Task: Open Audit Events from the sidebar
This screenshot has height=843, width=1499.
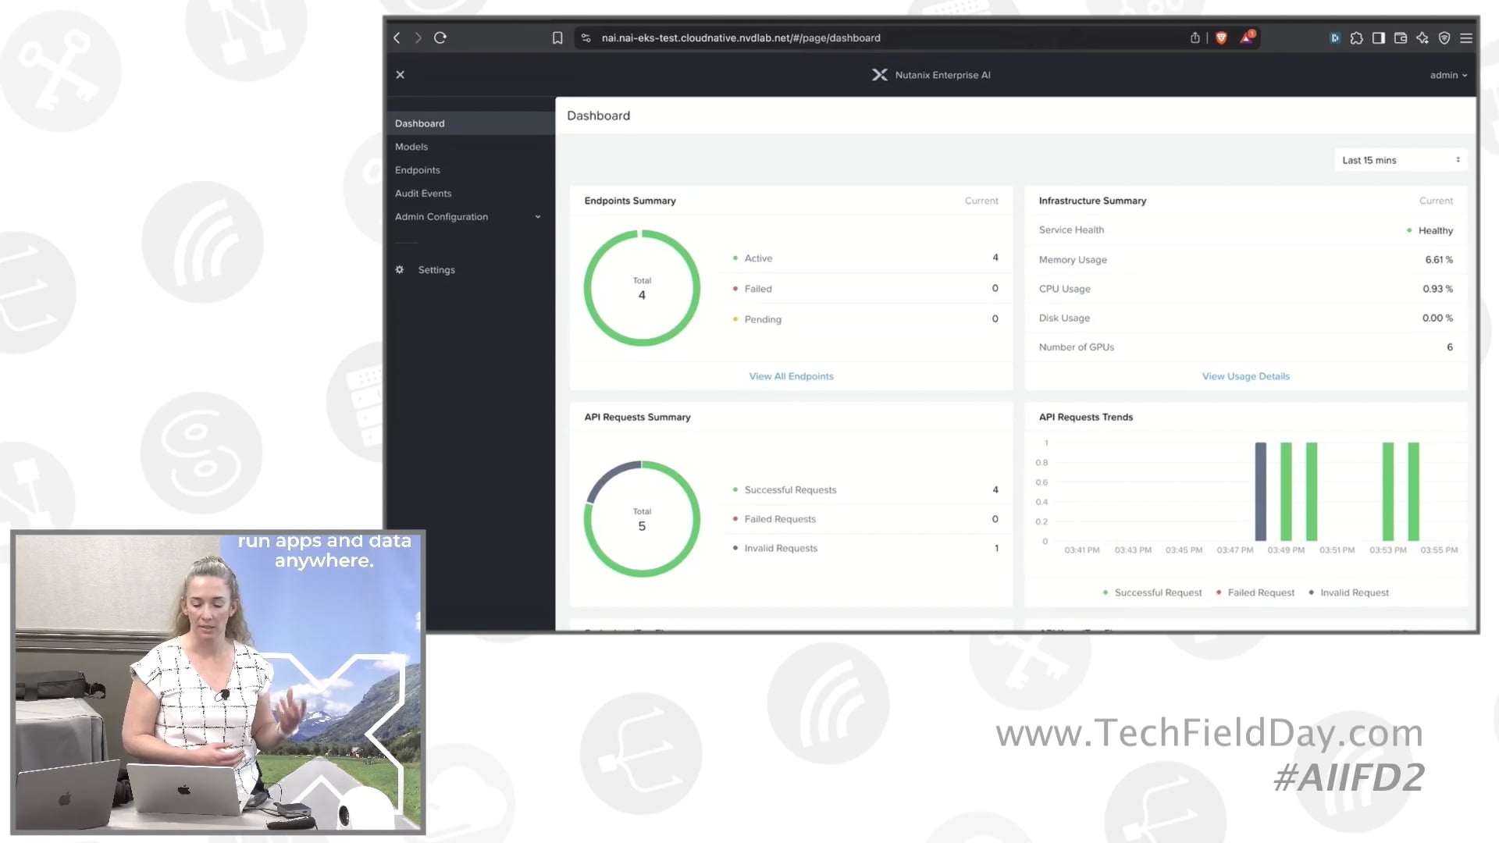Action: point(423,193)
